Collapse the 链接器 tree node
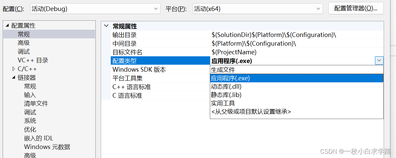This screenshot has height=158, width=396. coord(13,77)
